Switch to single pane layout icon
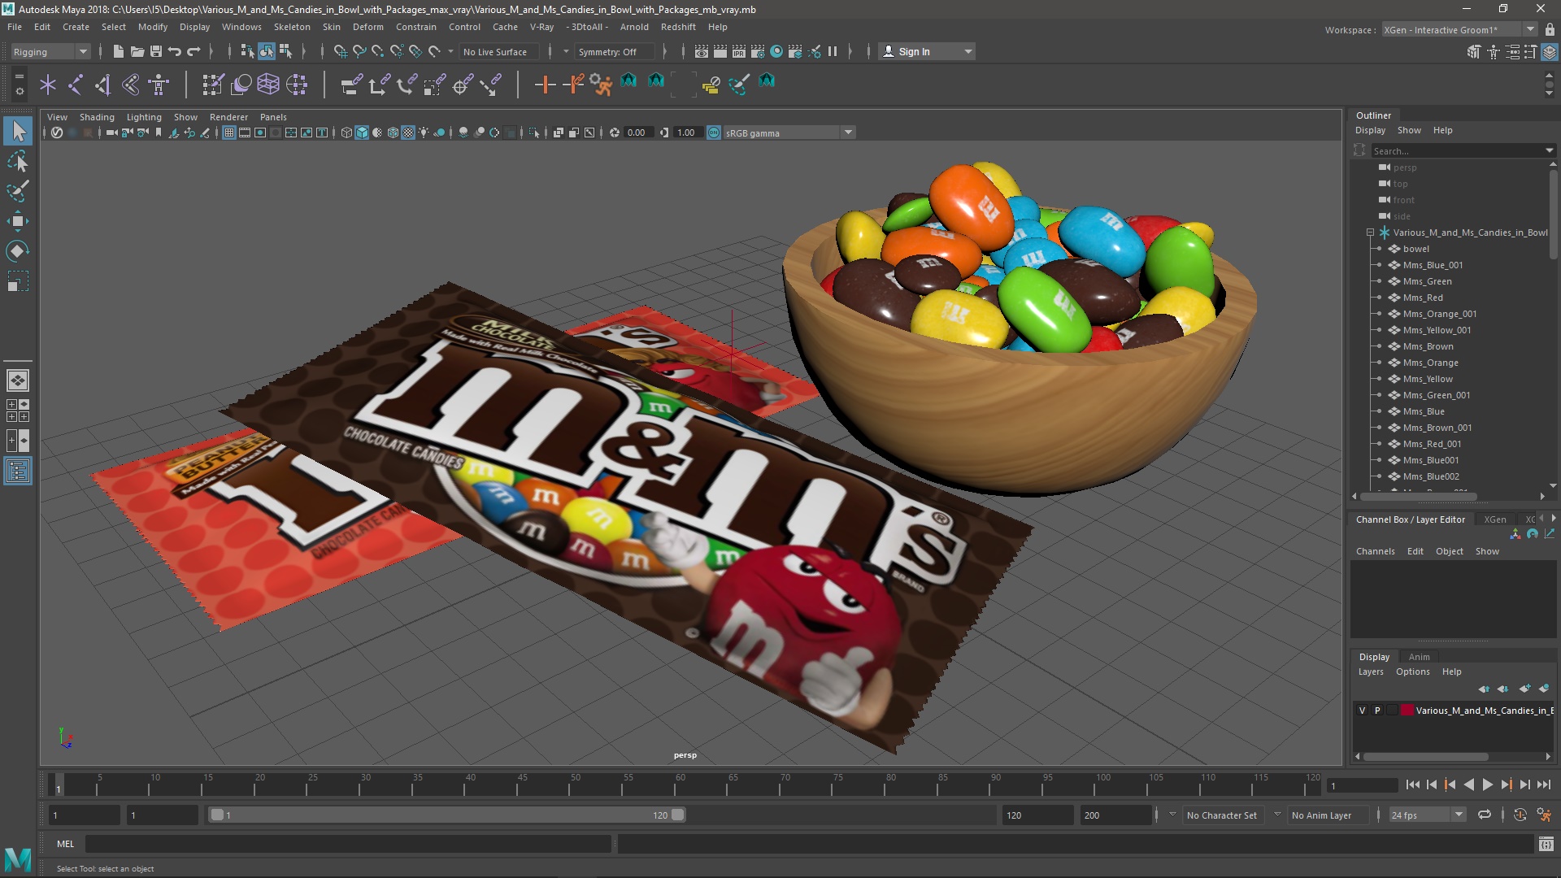The image size is (1561, 878). point(18,380)
